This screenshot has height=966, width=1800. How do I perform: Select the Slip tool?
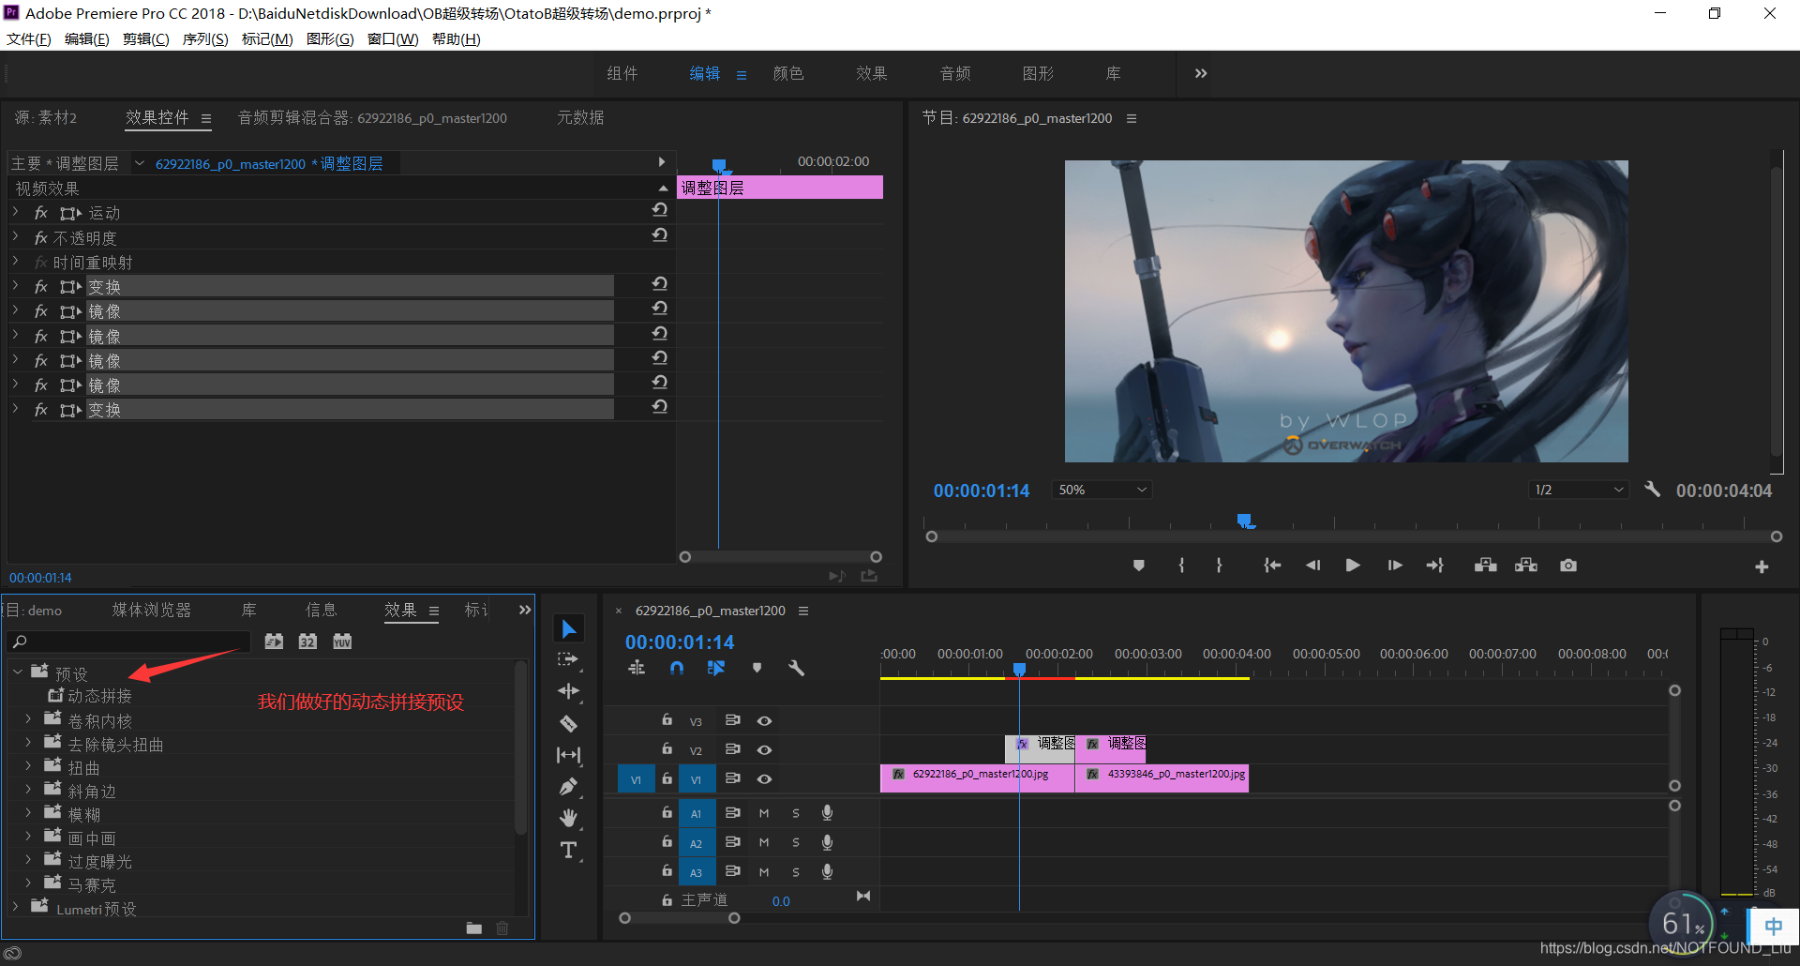click(x=568, y=755)
